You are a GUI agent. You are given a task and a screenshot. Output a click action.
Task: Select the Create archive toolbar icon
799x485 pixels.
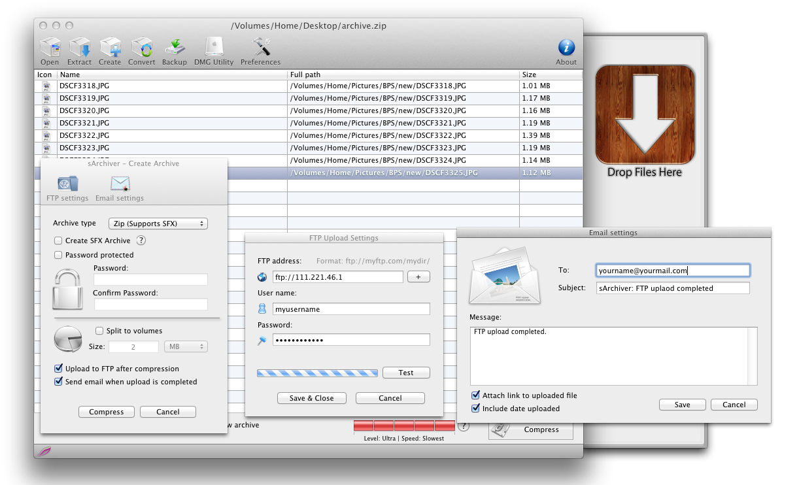click(110, 47)
